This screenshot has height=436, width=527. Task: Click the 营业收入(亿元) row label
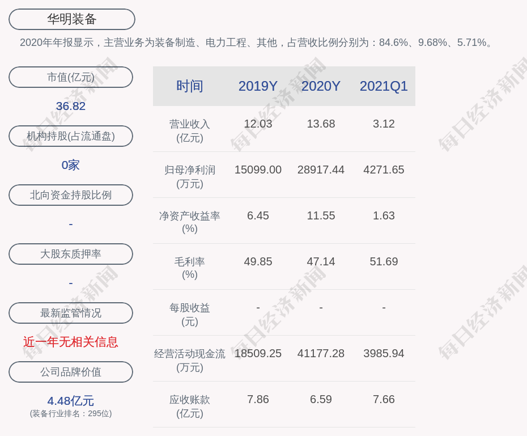(x=190, y=130)
